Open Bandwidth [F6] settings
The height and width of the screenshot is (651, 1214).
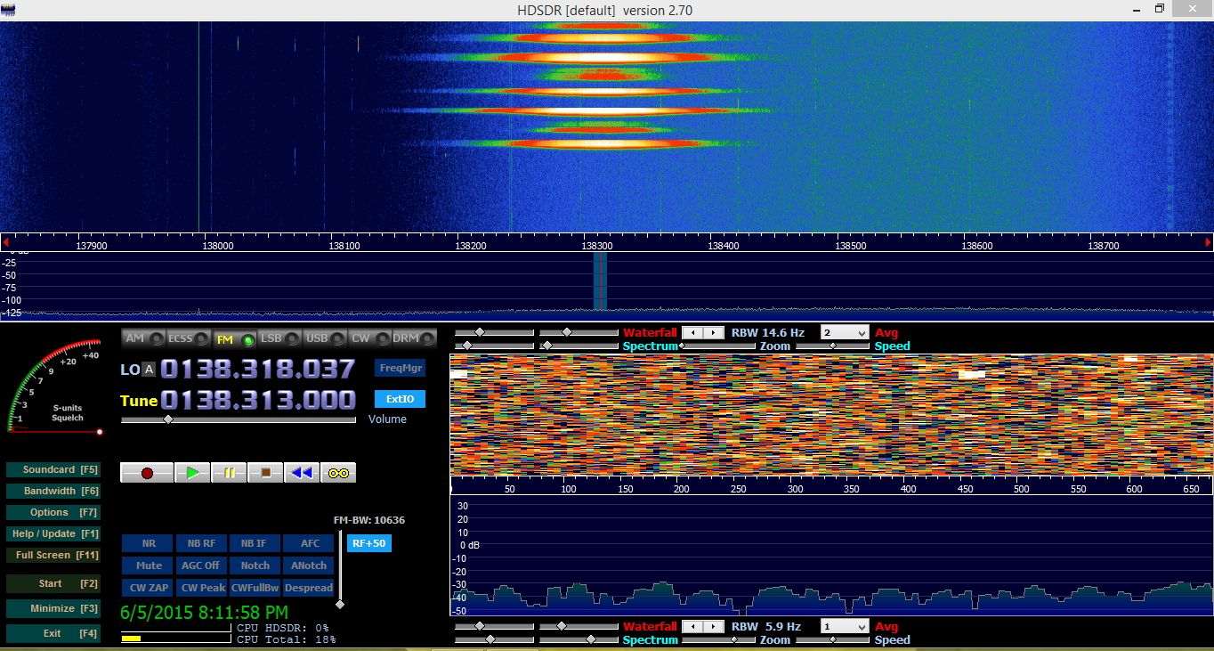(53, 491)
